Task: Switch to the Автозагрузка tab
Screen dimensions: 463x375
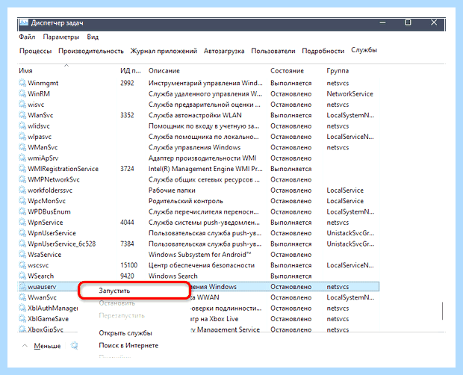Action: 224,51
